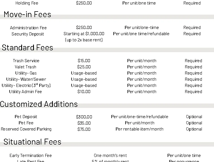This screenshot has width=214, height=162.
Task: Click the Trash Service fee label
Action: 26,61
